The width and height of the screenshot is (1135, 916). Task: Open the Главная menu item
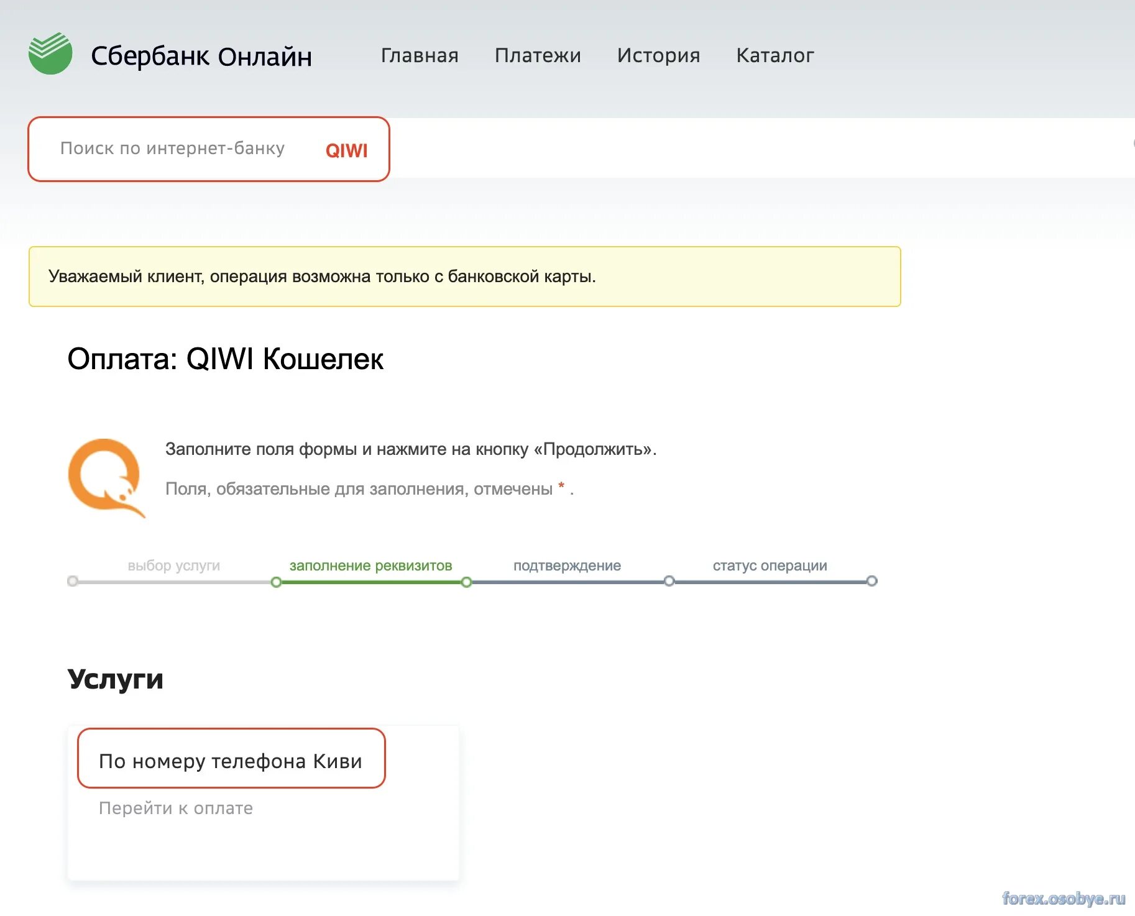pyautogui.click(x=420, y=55)
